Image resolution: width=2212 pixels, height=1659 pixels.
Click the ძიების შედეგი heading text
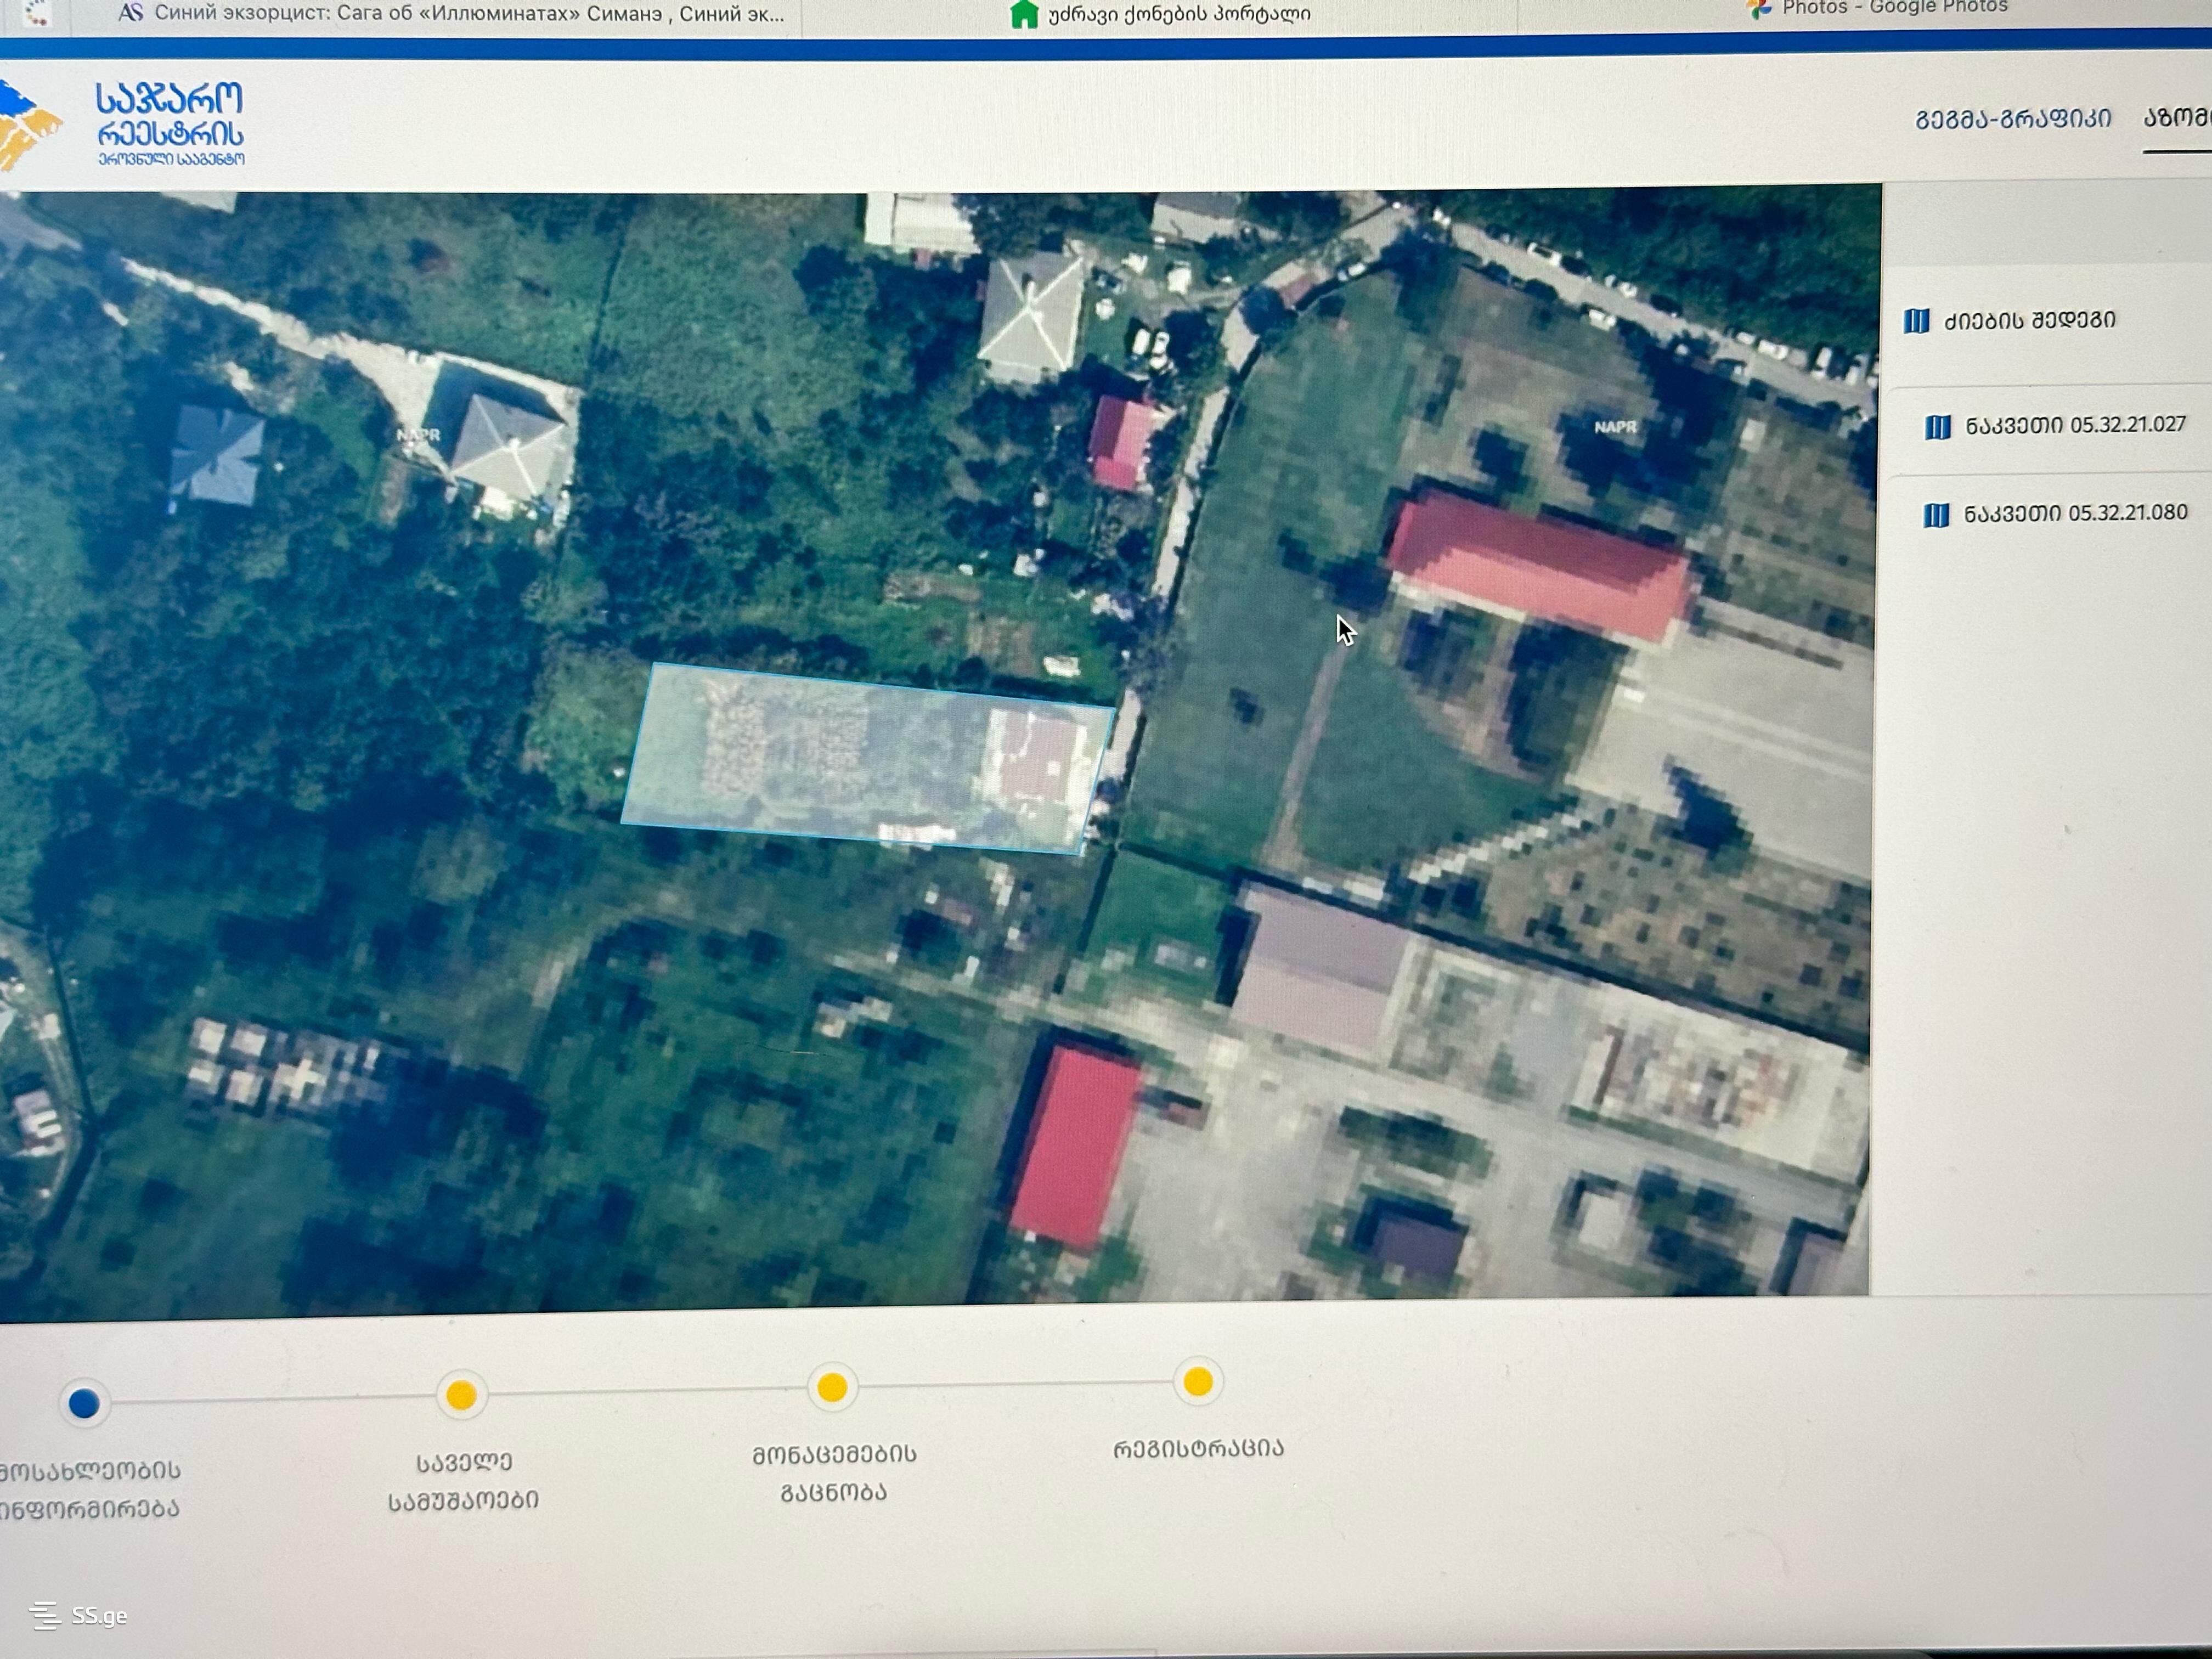pos(2029,321)
